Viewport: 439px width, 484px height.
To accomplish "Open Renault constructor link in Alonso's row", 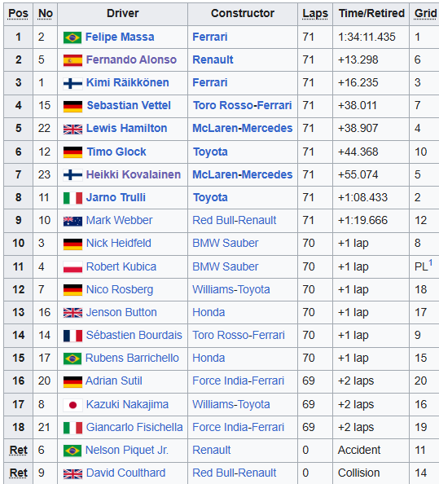I will (213, 59).
